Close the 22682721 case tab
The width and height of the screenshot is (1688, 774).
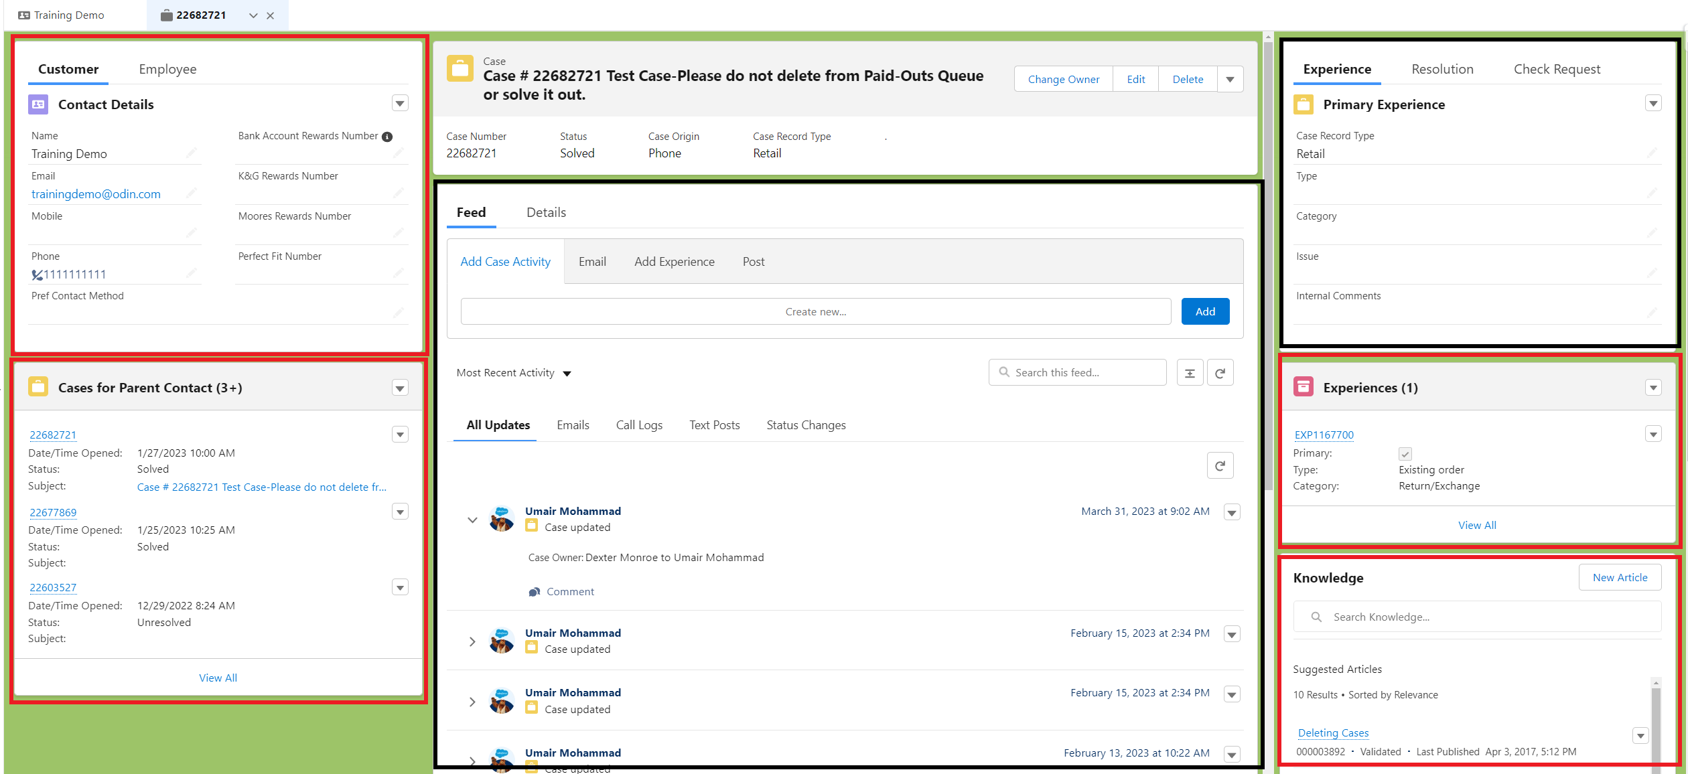271,15
